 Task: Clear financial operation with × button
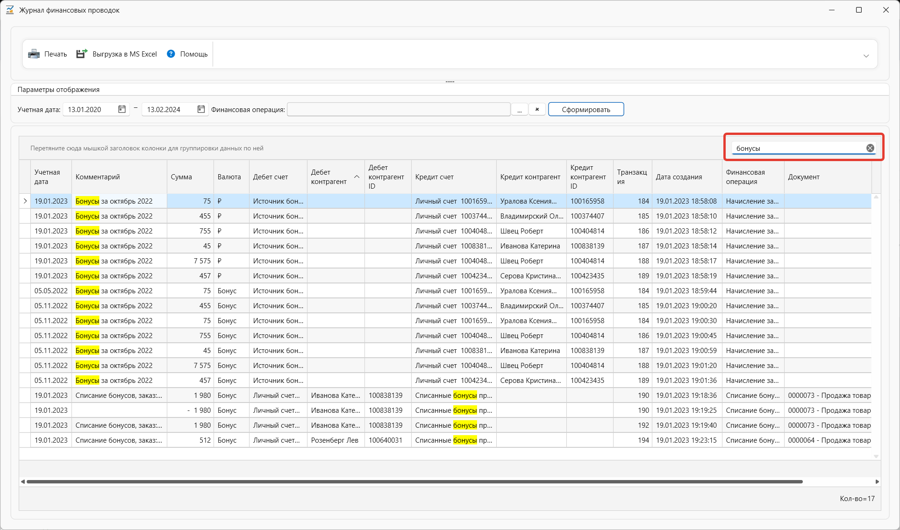(537, 109)
